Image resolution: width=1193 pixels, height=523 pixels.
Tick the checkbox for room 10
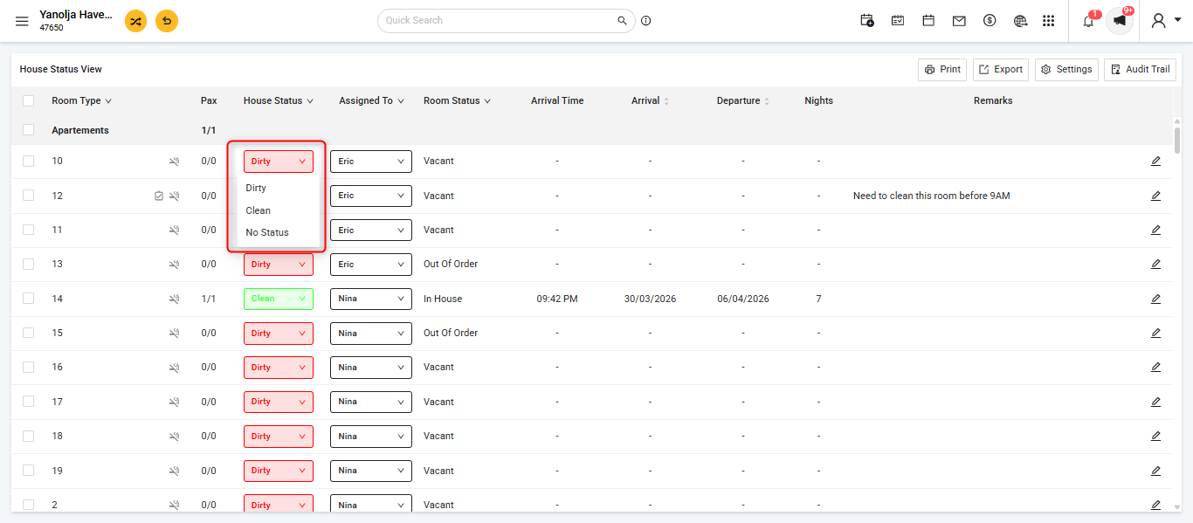click(29, 161)
